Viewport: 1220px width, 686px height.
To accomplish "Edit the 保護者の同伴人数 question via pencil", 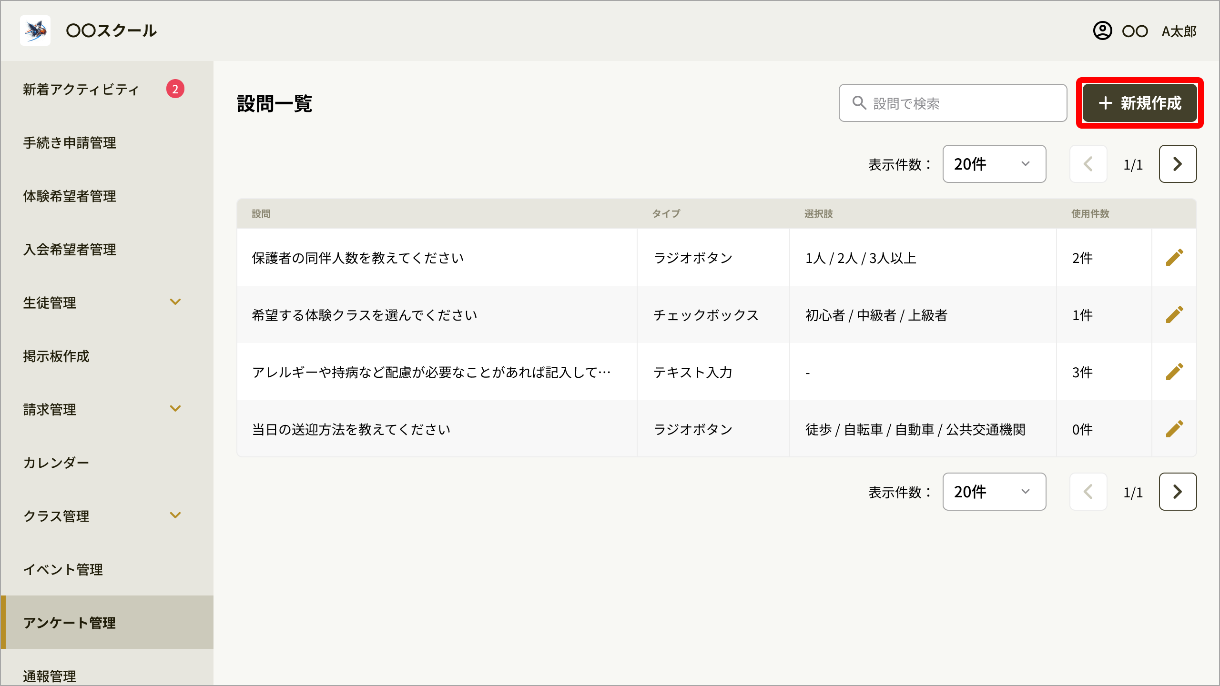I will pos(1174,257).
